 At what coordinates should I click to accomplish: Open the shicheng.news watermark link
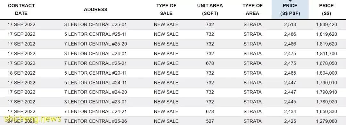33,119
